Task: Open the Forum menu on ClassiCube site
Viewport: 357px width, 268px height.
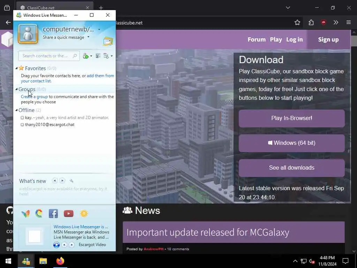Action: (x=257, y=39)
